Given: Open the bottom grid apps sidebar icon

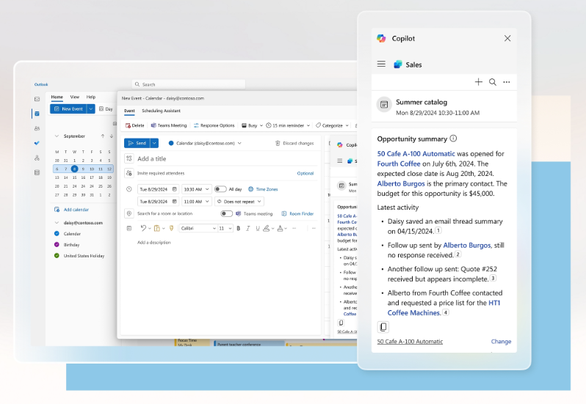Looking at the screenshot, I should [37, 172].
